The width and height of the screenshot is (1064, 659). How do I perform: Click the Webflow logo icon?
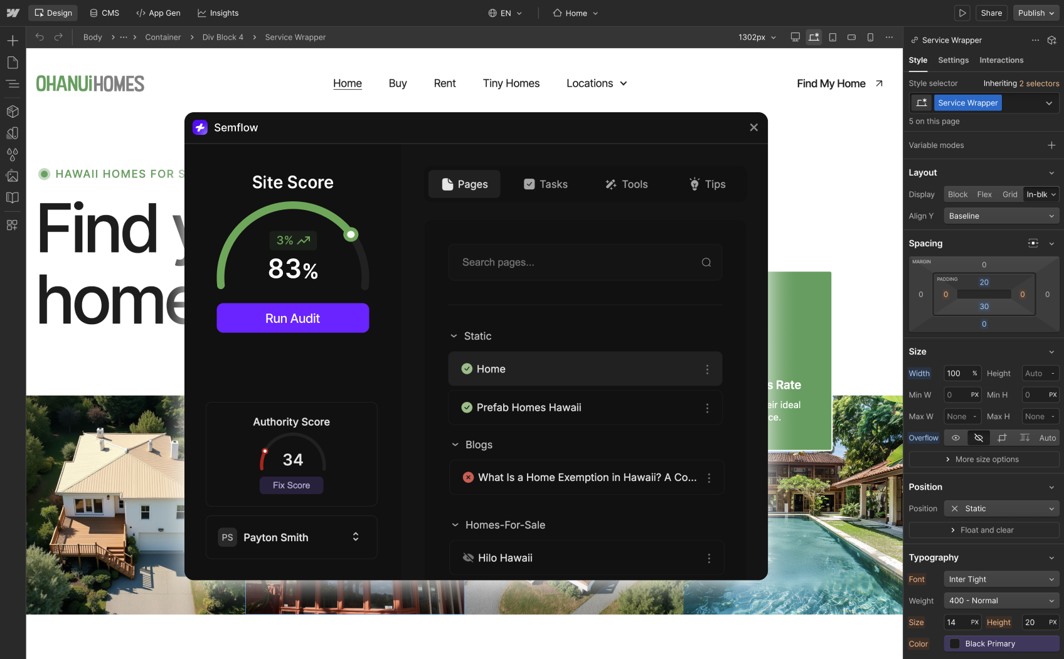[x=13, y=13]
